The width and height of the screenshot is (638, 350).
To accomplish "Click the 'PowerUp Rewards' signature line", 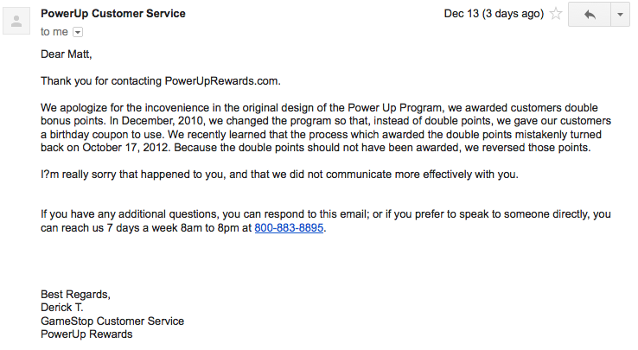I will (86, 334).
